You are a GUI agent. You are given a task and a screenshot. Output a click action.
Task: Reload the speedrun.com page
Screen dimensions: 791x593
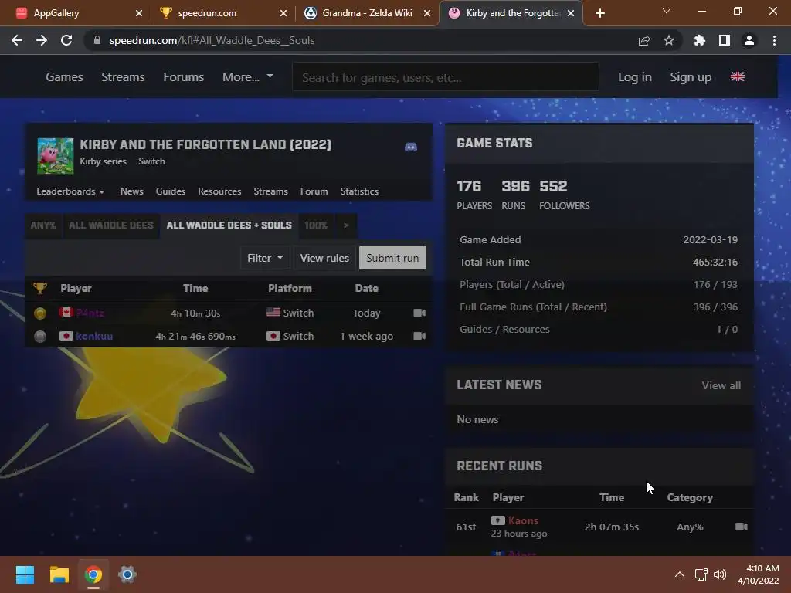tap(66, 40)
